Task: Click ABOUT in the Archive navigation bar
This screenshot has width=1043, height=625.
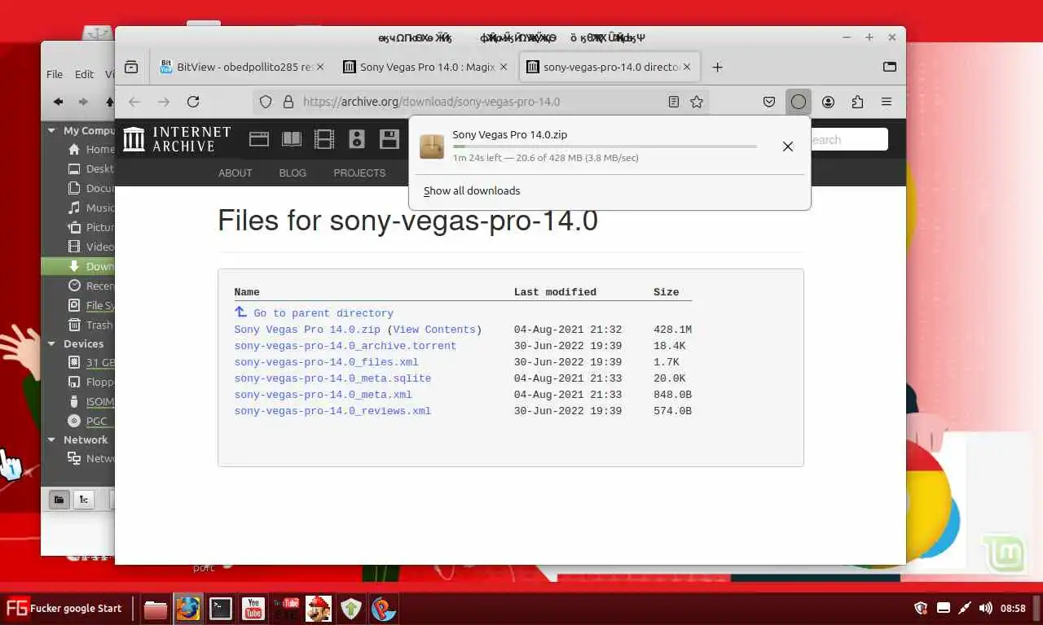Action: pos(235,173)
